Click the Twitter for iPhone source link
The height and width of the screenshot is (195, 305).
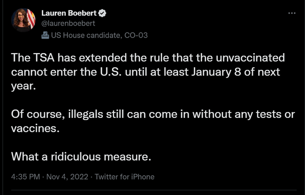(x=124, y=177)
